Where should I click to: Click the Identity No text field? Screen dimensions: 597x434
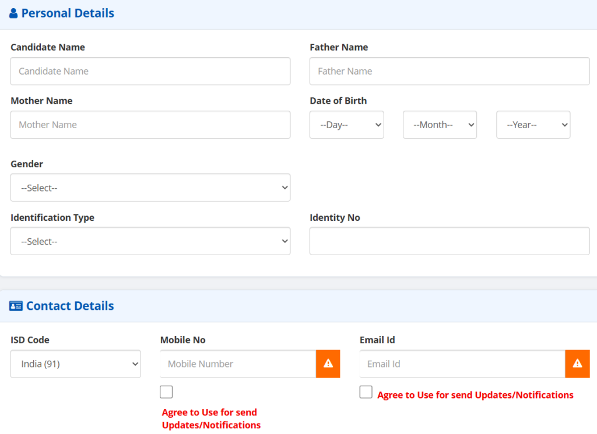(x=449, y=241)
